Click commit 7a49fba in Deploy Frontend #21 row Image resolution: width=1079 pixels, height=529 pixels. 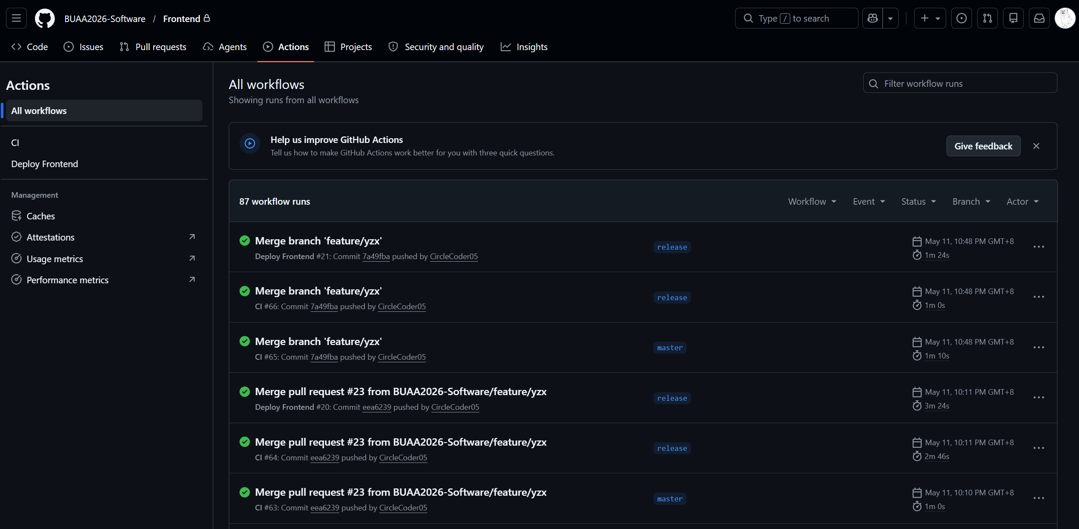click(376, 257)
